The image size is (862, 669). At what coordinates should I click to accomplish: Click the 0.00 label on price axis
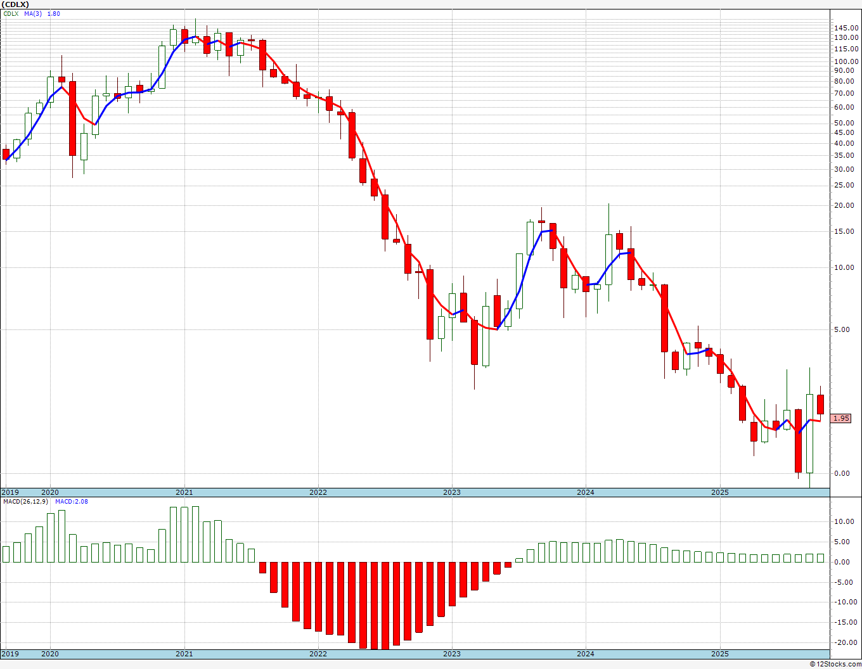842,473
